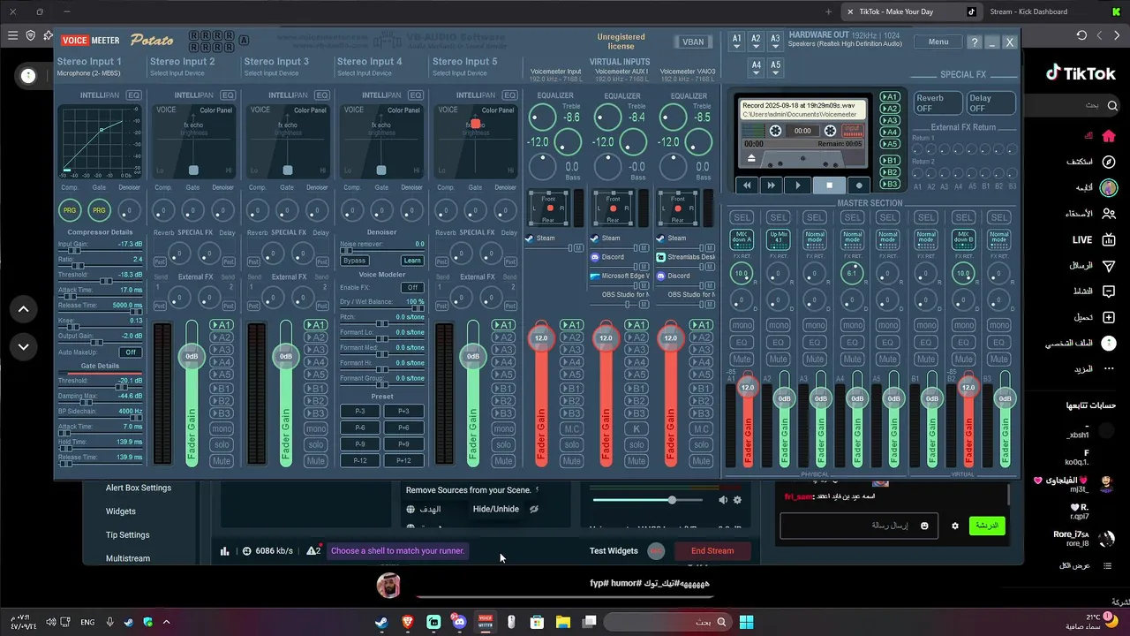Toggle Voice Modeler Enable FX Off
The image size is (1130, 636).
[x=412, y=287]
